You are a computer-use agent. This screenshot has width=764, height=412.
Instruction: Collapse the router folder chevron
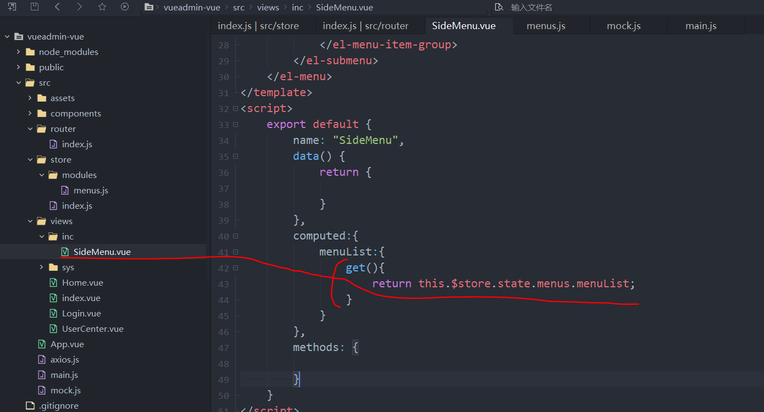(x=30, y=129)
